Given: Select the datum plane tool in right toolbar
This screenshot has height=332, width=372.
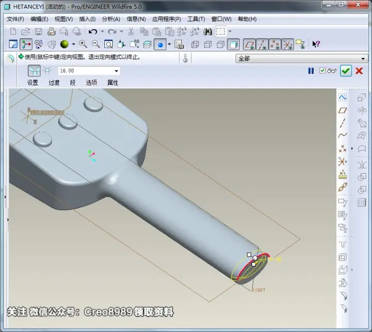Looking at the screenshot, I should pos(343,111).
